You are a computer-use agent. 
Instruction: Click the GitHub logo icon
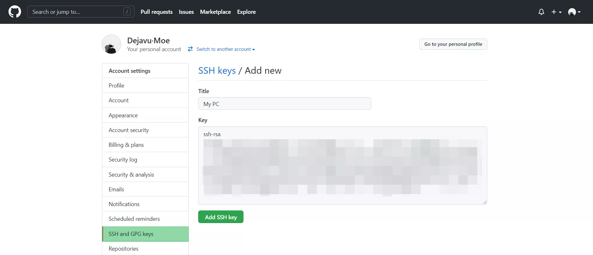point(15,12)
